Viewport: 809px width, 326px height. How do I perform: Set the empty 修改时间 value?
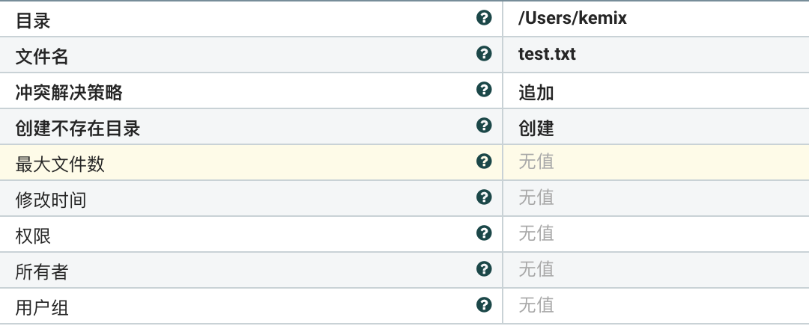pyautogui.click(x=536, y=197)
